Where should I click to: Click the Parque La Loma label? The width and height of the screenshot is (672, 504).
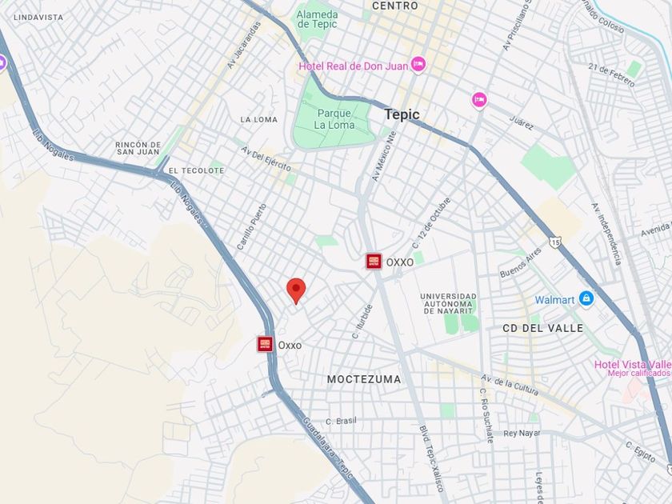[334, 119]
